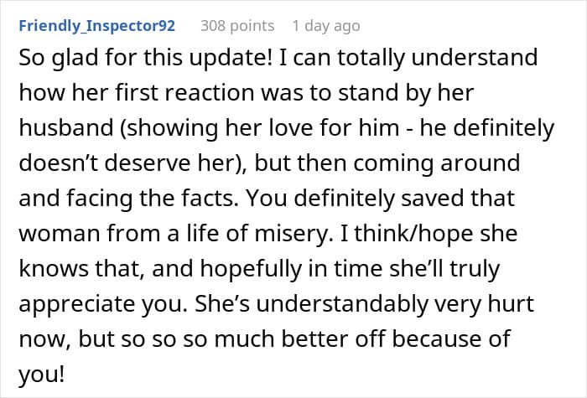Viewport: 587px width, 398px height.
Task: Open the Friendly_Inspector92 user profile
Action: (97, 26)
